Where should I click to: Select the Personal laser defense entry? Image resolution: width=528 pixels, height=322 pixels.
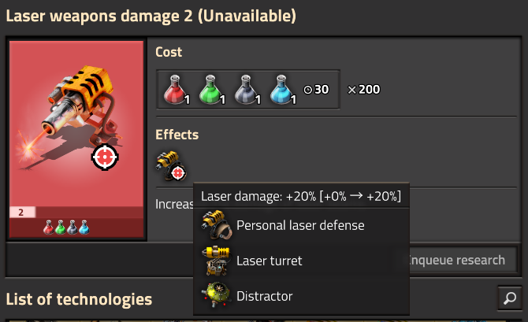pos(301,225)
